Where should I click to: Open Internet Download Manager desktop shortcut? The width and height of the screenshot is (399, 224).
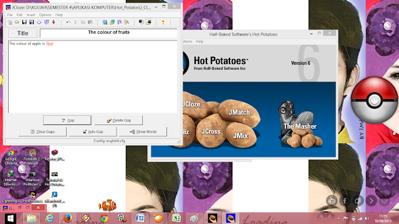click(x=11, y=179)
